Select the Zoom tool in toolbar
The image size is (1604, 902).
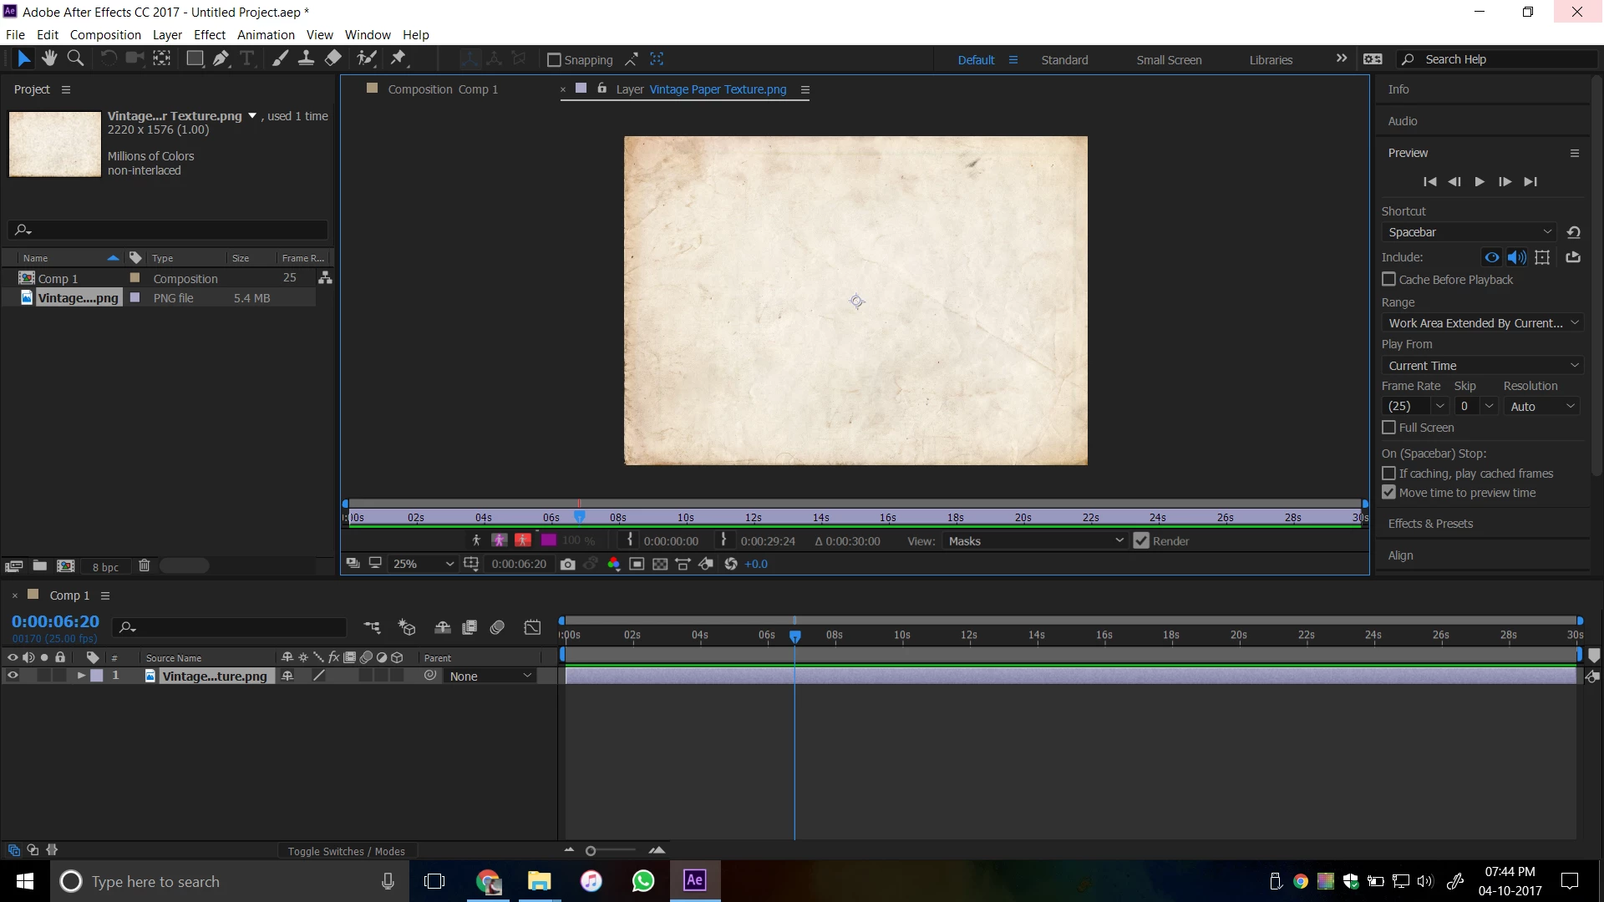(x=75, y=58)
